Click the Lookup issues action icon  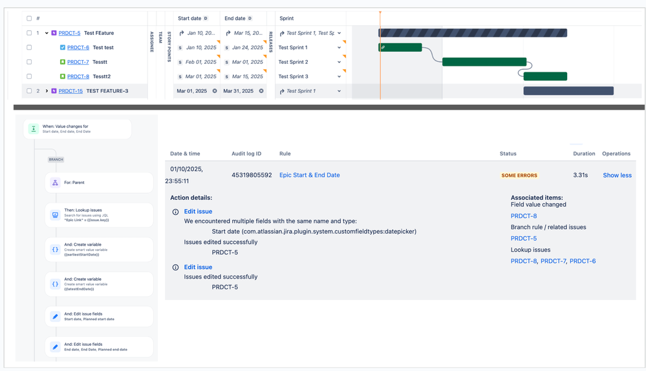[x=55, y=215]
